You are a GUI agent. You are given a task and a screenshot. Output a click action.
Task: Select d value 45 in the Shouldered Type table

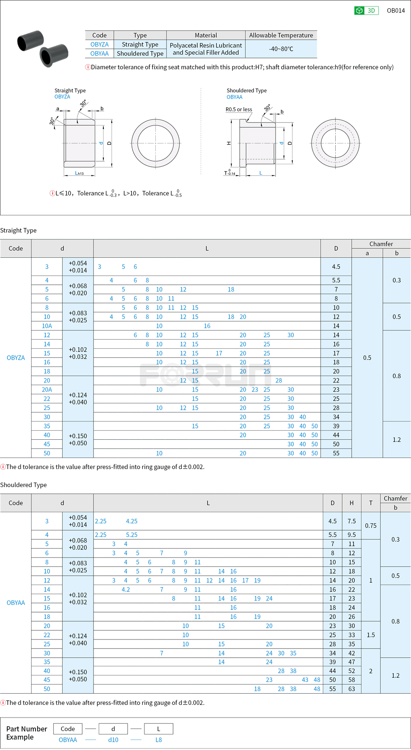click(47, 680)
